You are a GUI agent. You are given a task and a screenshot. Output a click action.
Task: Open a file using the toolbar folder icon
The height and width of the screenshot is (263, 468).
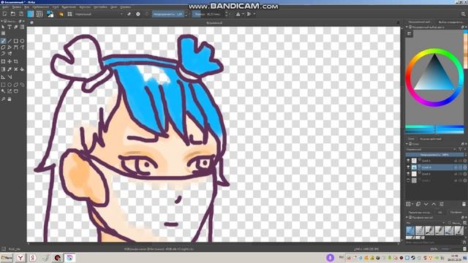(13, 14)
